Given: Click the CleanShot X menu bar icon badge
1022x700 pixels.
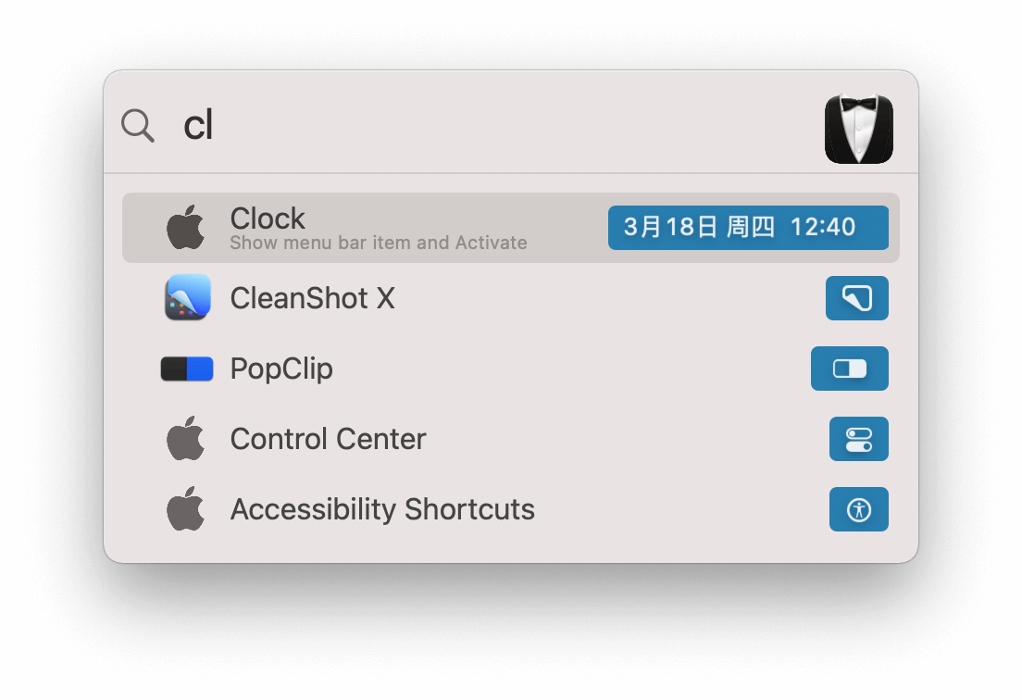Looking at the screenshot, I should point(856,298).
